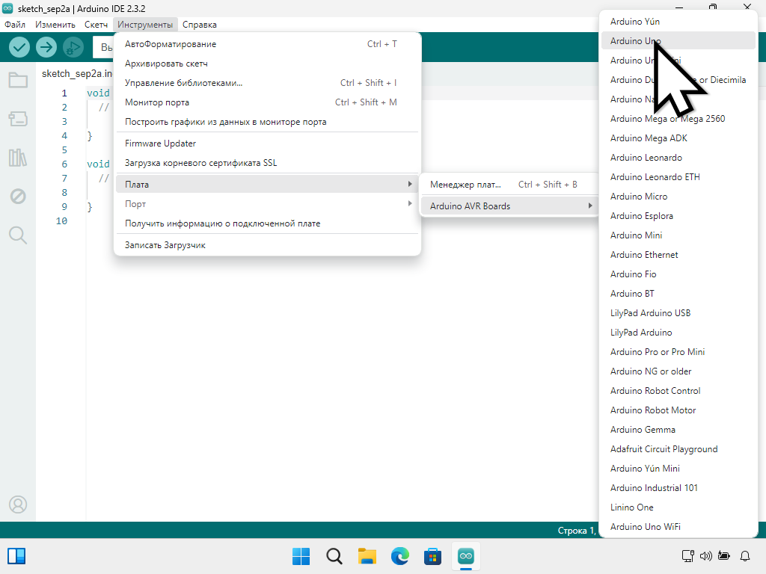766x574 pixels.
Task: Select Arduino Uno WiFi board
Action: [678, 527]
